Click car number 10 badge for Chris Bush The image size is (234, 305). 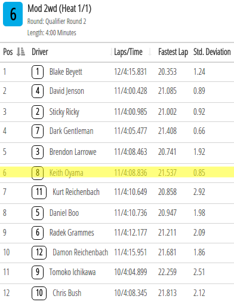(x=39, y=293)
